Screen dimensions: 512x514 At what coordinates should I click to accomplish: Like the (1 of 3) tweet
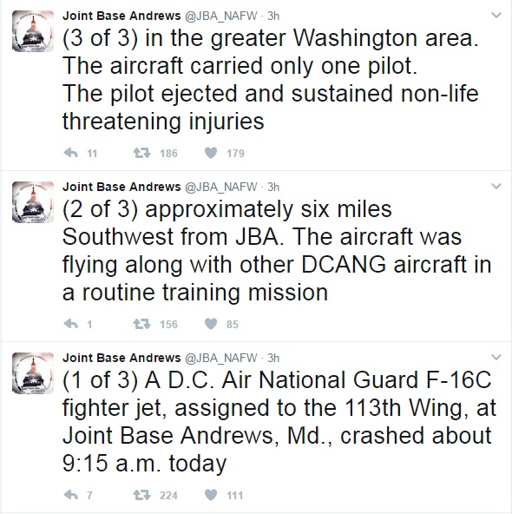coord(211,495)
